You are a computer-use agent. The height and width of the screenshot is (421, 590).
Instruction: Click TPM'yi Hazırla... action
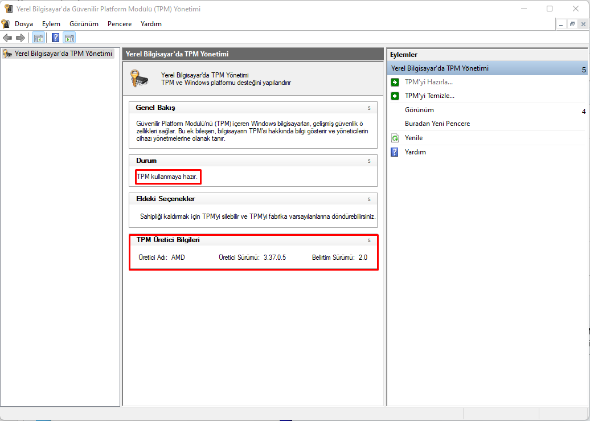pos(429,81)
